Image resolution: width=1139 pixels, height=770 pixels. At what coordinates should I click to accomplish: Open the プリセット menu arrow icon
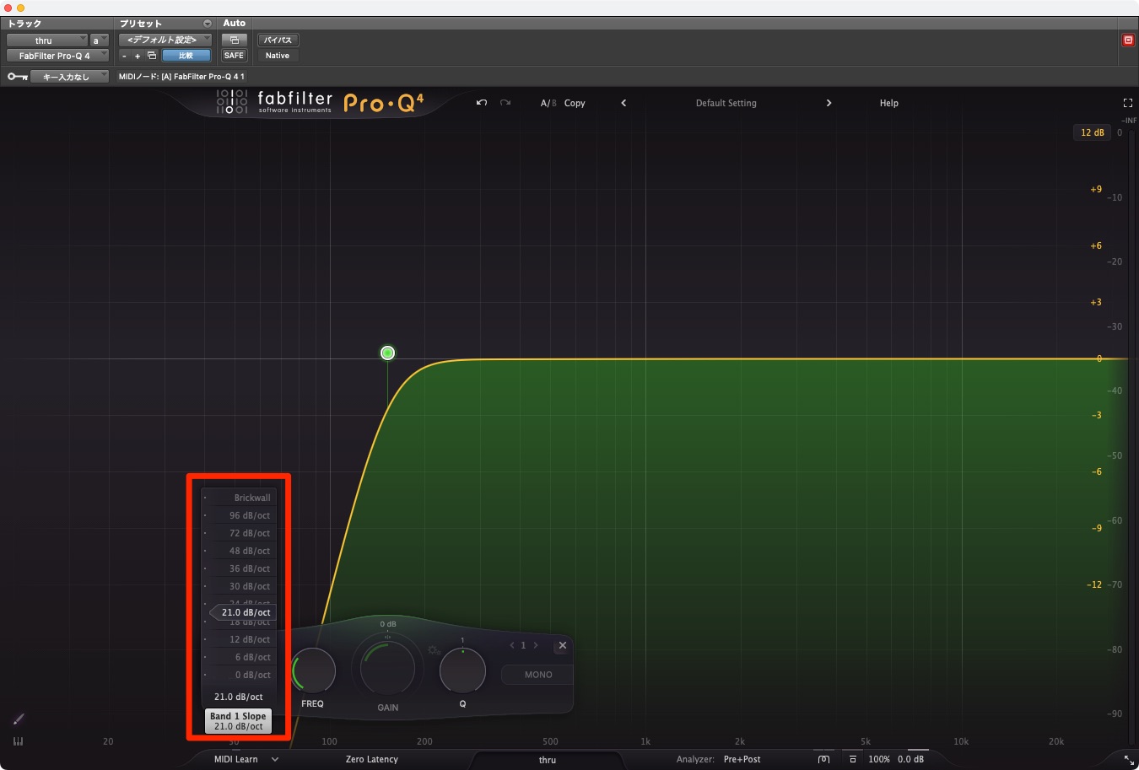click(x=208, y=24)
